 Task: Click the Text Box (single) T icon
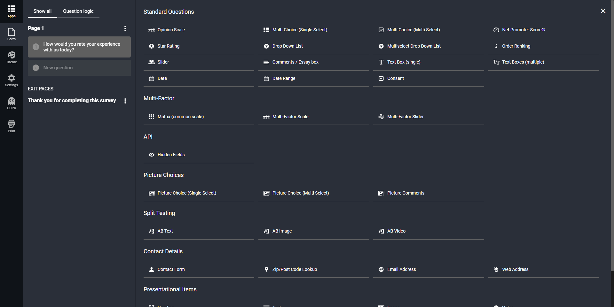click(x=381, y=62)
